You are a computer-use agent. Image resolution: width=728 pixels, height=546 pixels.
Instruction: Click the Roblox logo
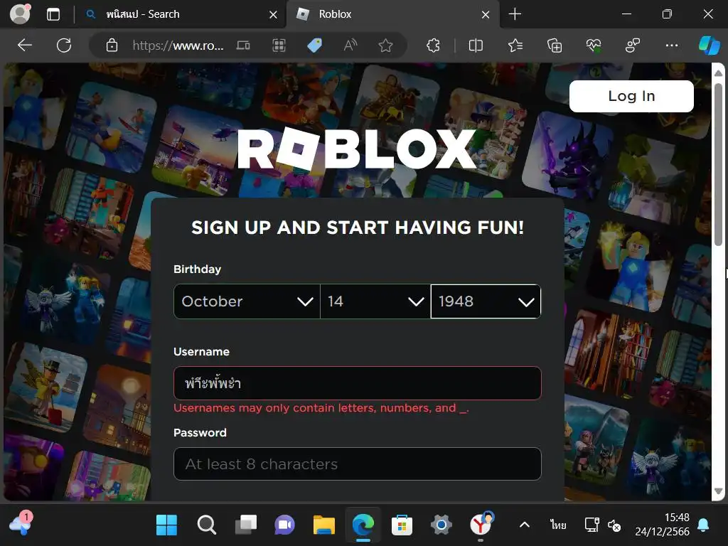click(357, 149)
